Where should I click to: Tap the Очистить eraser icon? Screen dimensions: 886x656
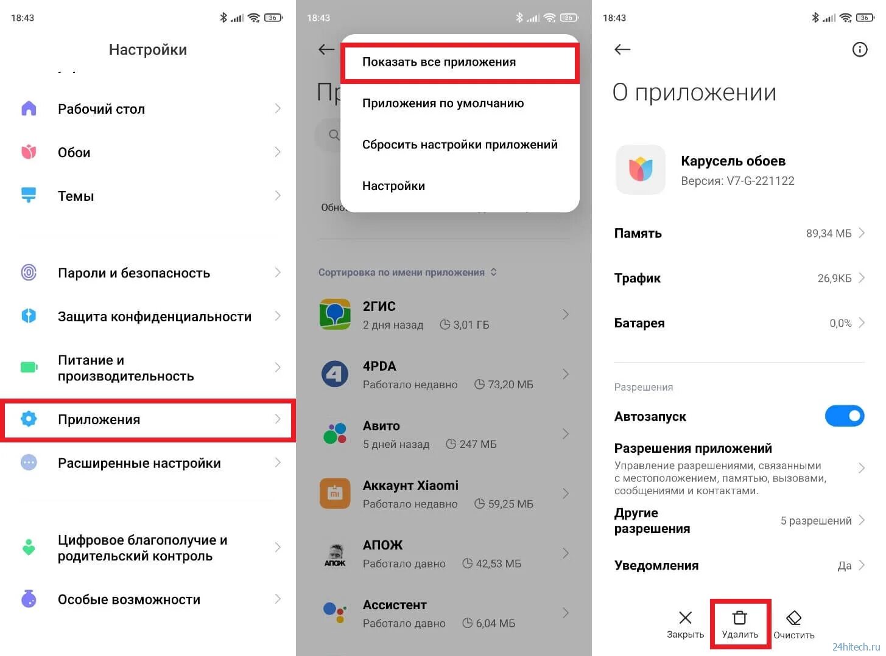[793, 618]
